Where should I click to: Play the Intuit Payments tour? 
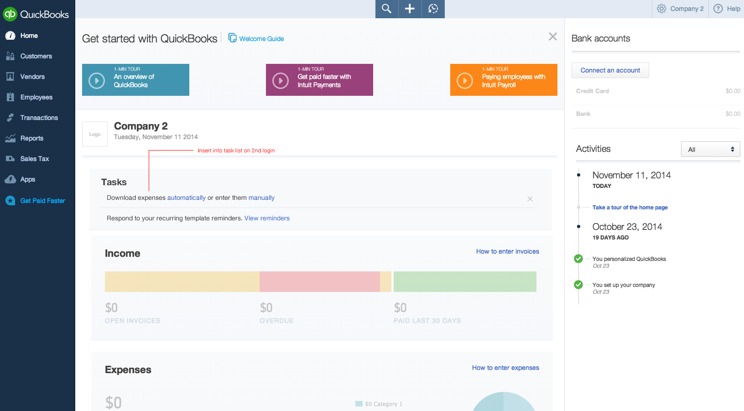[281, 81]
